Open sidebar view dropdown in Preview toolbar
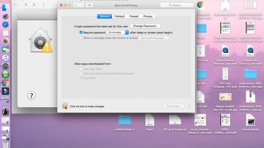The width and height of the screenshot is (264, 148). coord(16,5)
